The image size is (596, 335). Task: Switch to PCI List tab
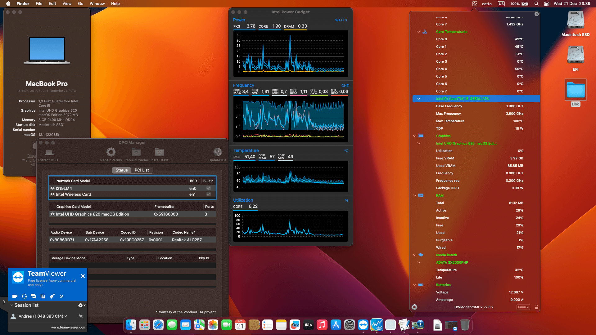(x=142, y=170)
